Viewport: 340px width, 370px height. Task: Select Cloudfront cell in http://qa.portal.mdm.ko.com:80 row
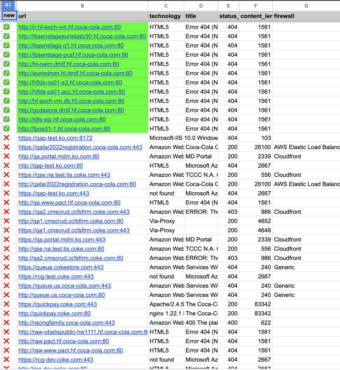coord(306,156)
